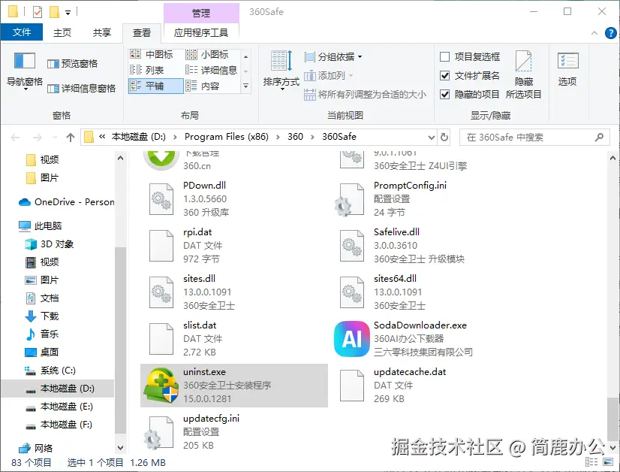Open Explorer help icon
620x472 pixels.
click(610, 33)
